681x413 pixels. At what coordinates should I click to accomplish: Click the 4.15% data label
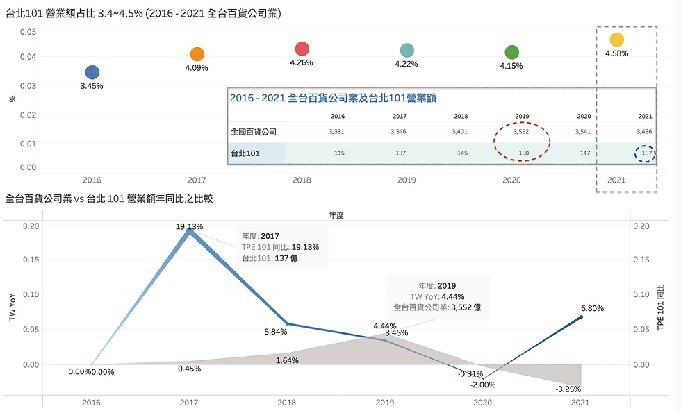click(x=511, y=66)
